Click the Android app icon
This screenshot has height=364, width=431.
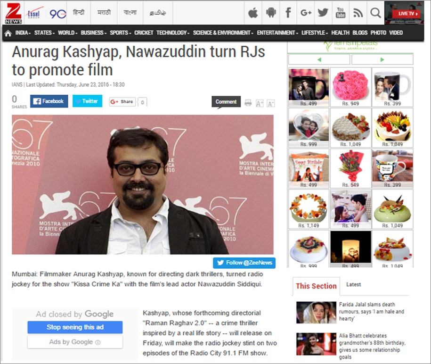[271, 13]
